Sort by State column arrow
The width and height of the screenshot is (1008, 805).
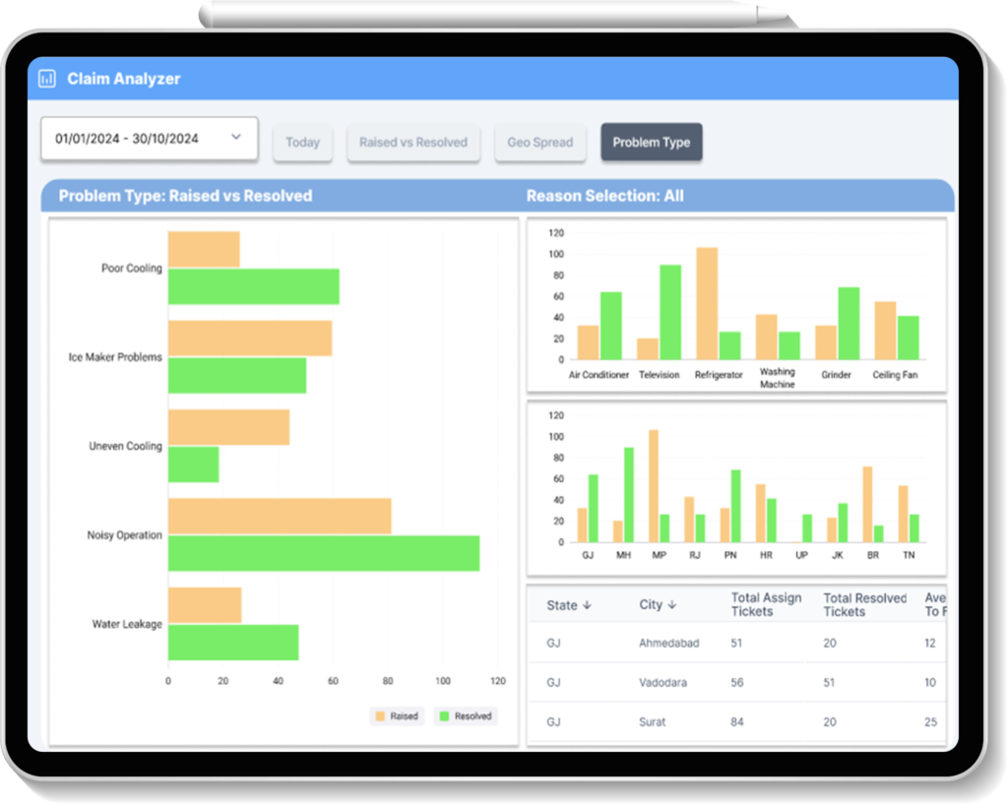pyautogui.click(x=587, y=605)
